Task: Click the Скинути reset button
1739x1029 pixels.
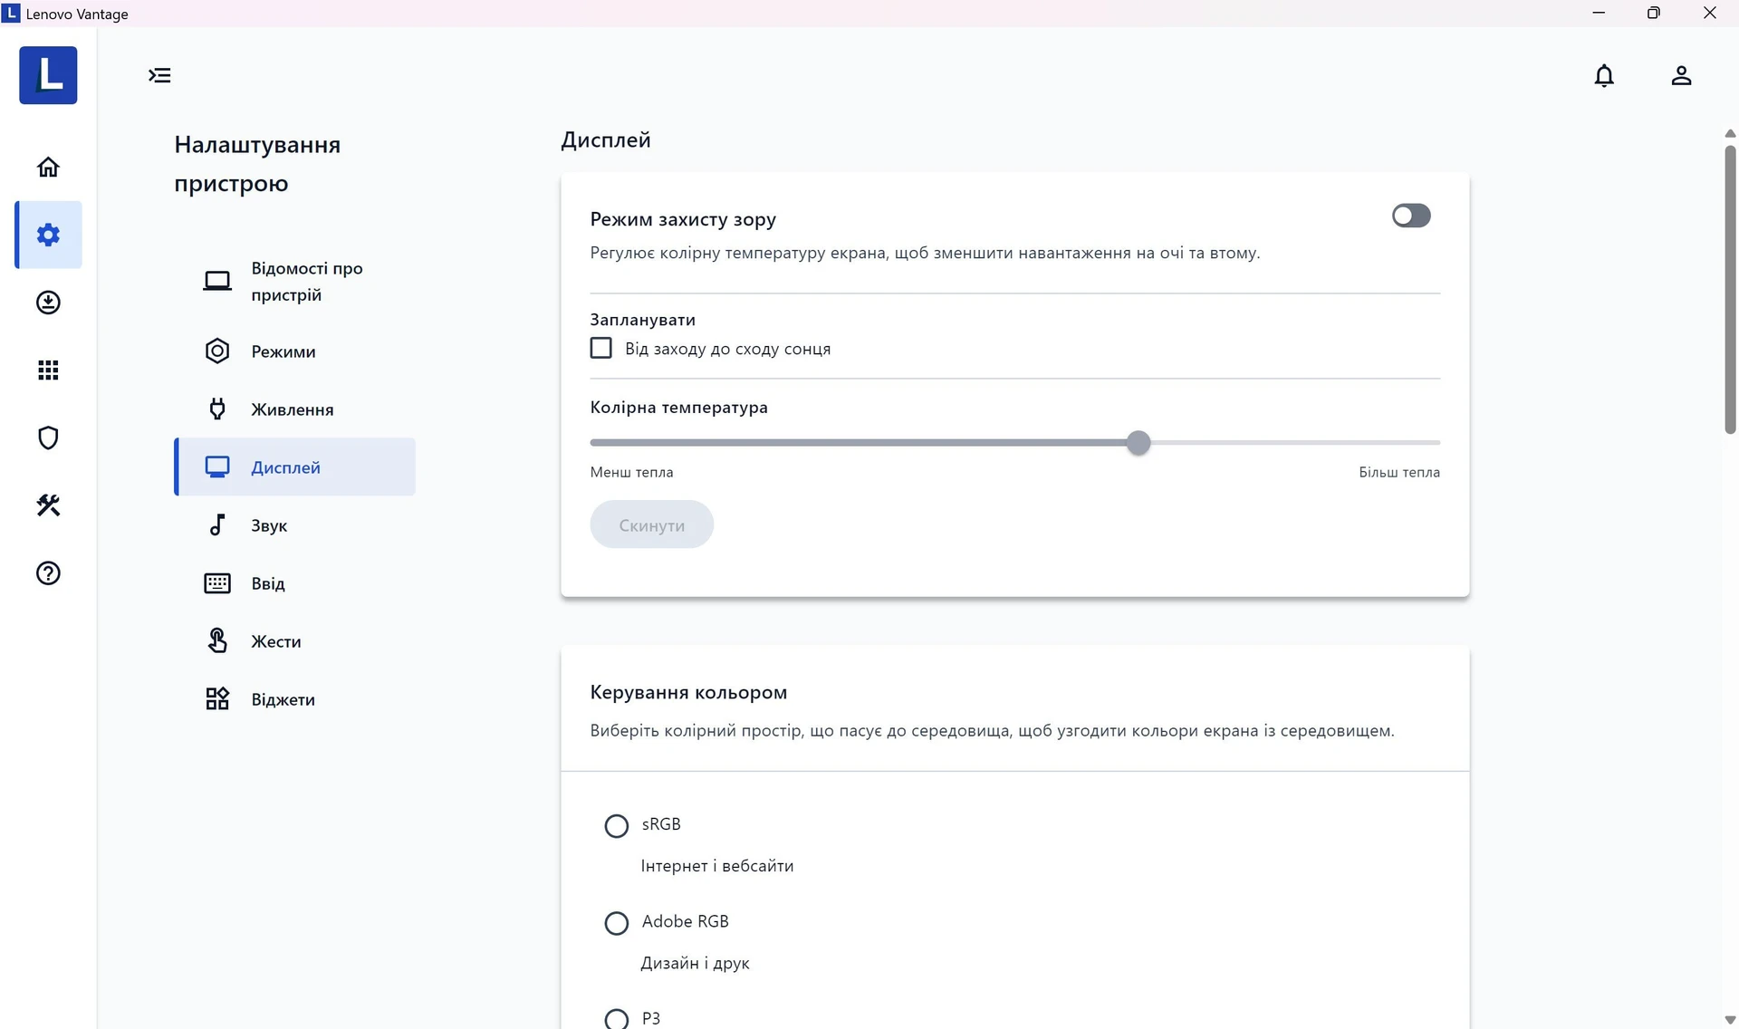Action: [x=651, y=524]
